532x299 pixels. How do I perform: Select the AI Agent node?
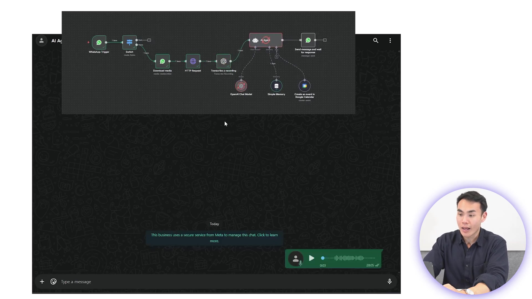coord(265,40)
